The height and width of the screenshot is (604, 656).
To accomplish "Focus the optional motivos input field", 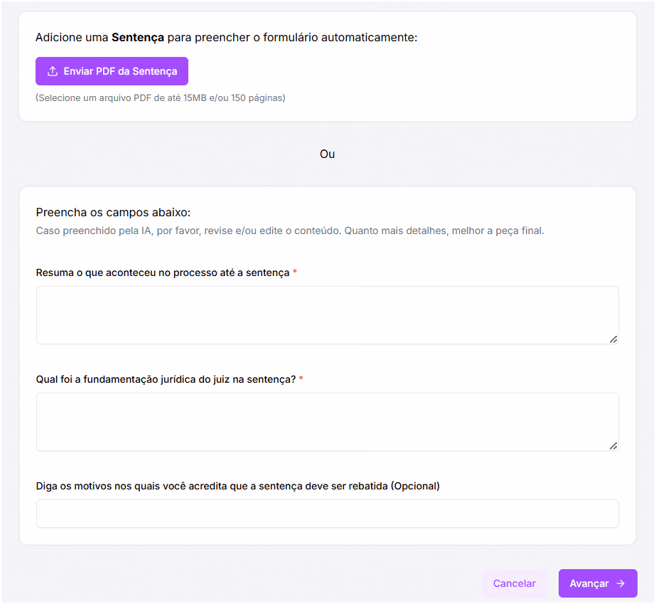I will (x=327, y=514).
